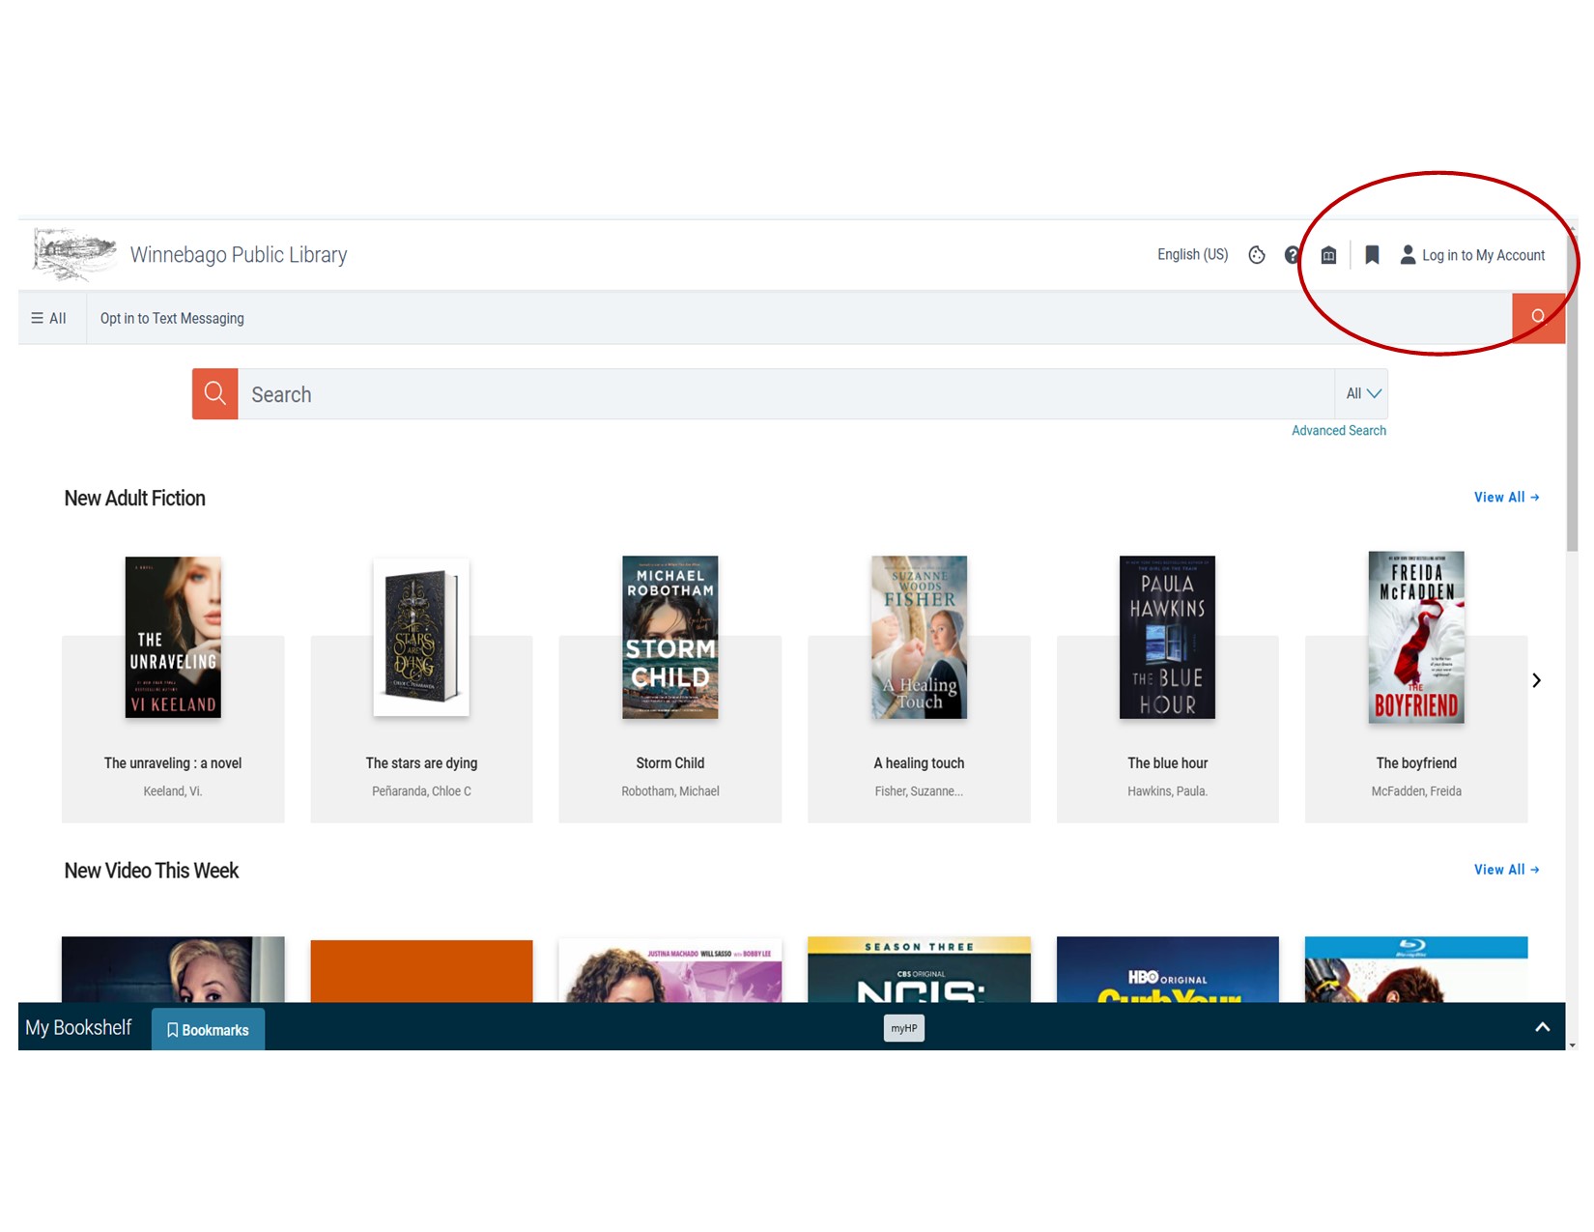Viewport: 1594px width, 1232px height.
Task: Click the library information book icon
Action: (x=1328, y=255)
